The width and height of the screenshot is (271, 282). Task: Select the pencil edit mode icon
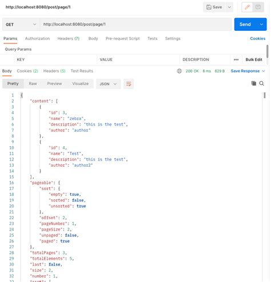[x=247, y=7]
